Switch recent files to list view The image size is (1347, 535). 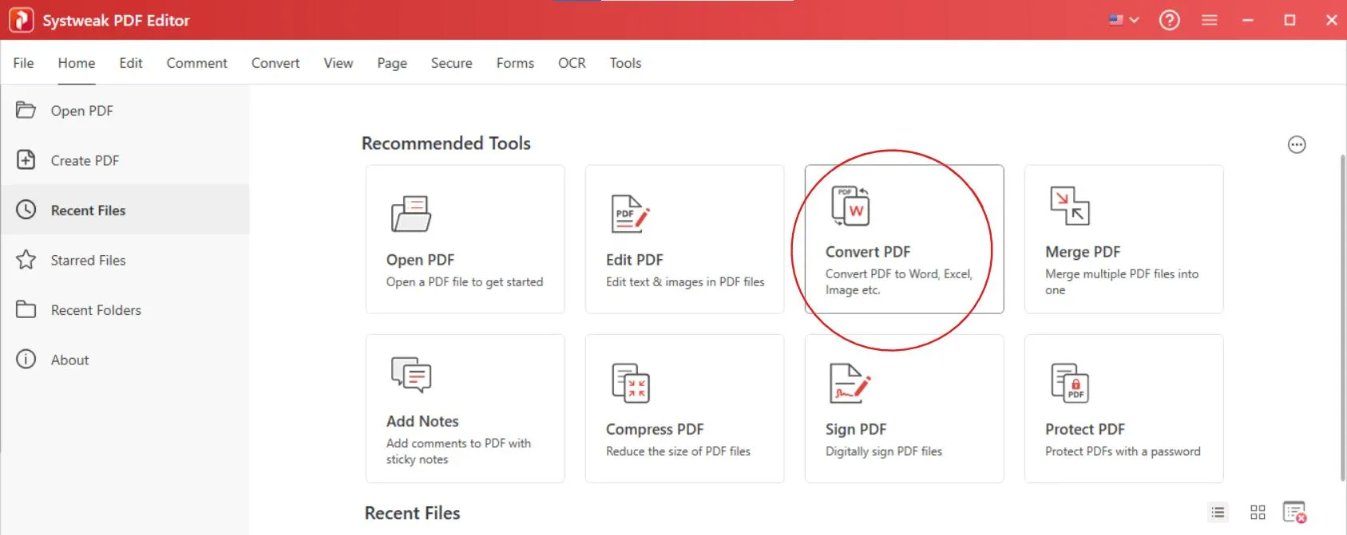coord(1217,513)
